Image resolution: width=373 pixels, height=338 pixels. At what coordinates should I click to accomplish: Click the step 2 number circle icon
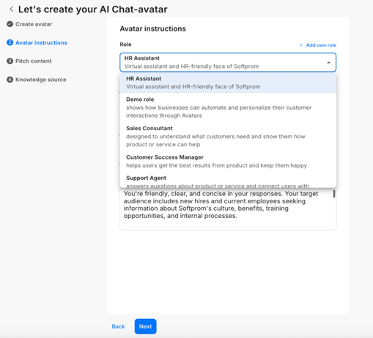[x=10, y=42]
